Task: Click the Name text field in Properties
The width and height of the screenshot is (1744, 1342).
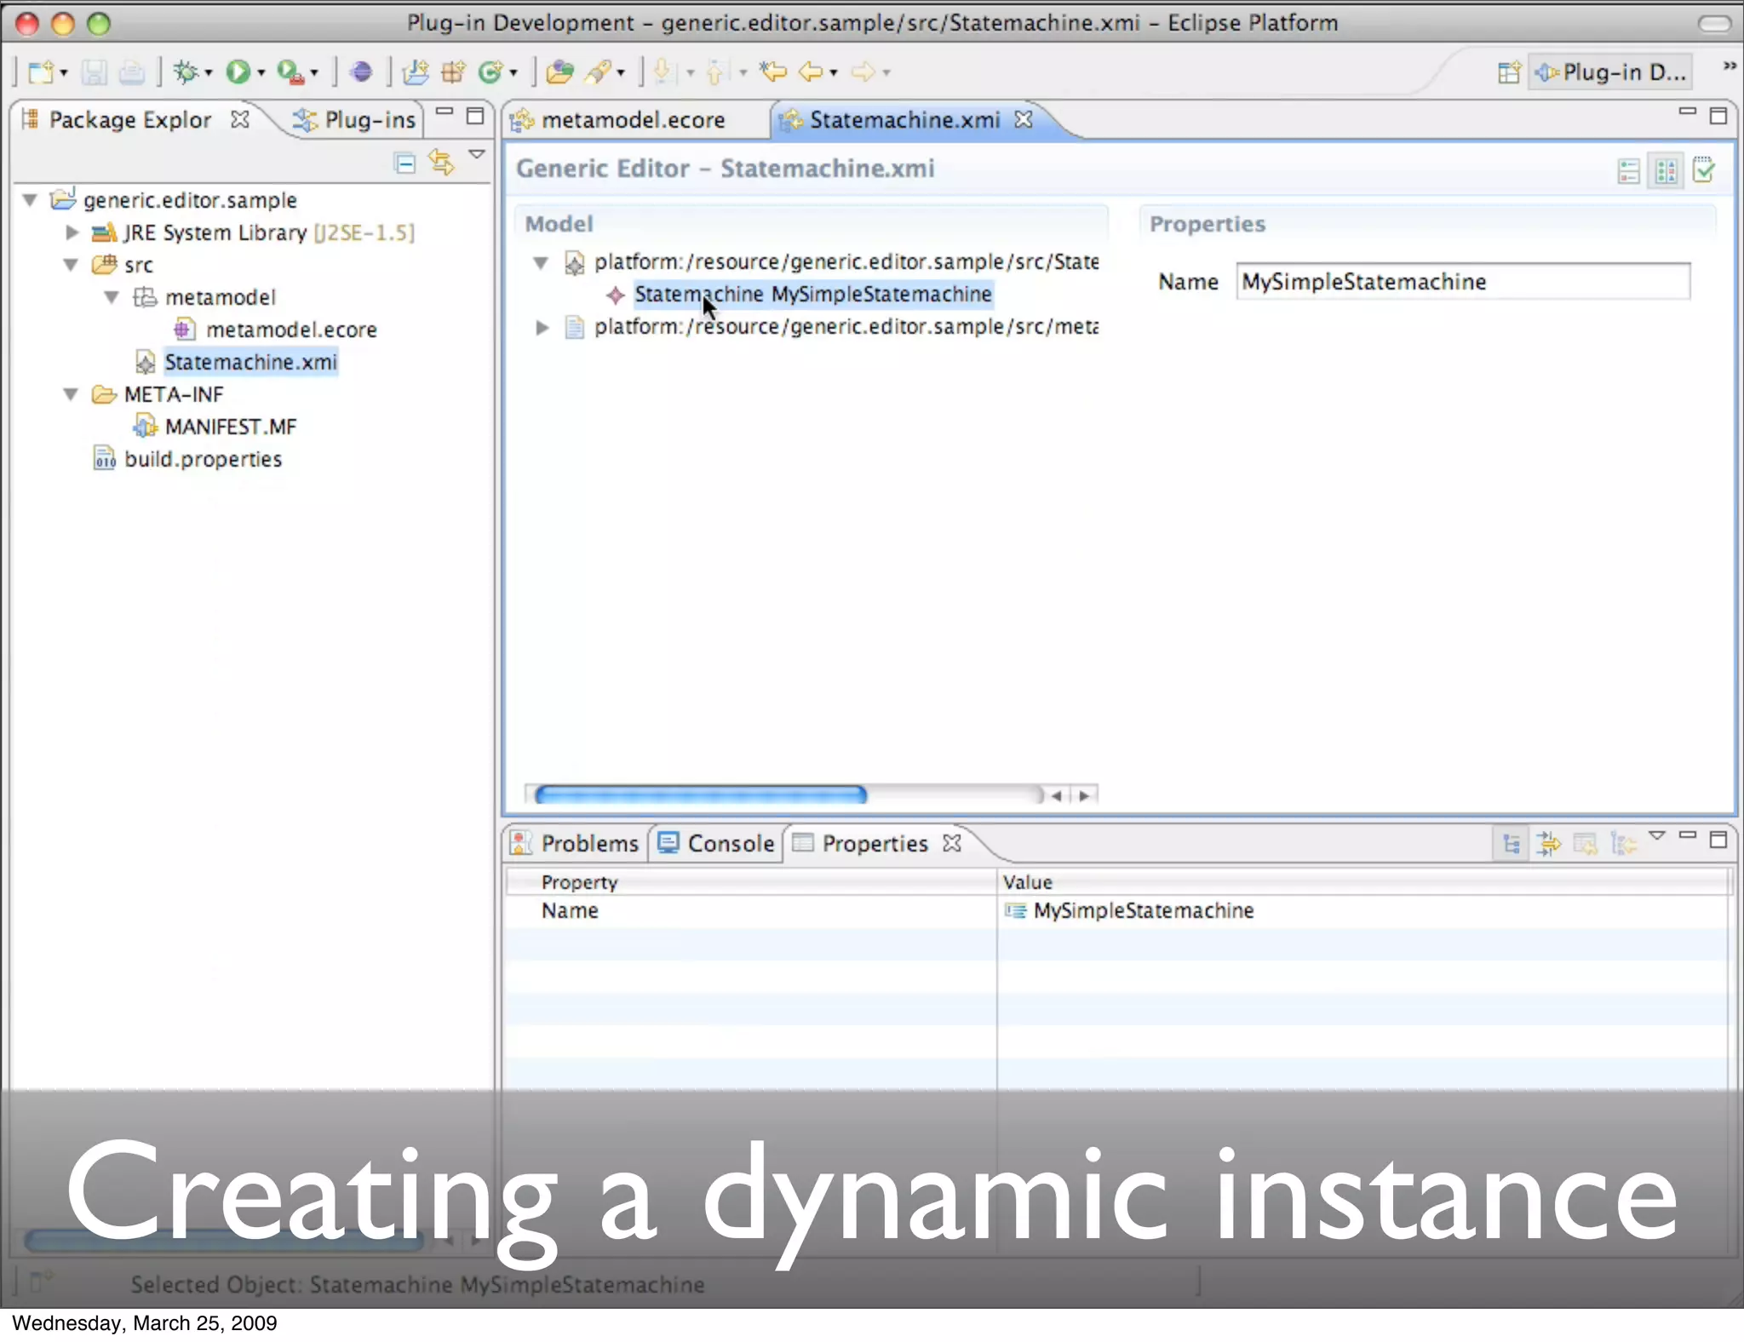Action: click(1461, 282)
